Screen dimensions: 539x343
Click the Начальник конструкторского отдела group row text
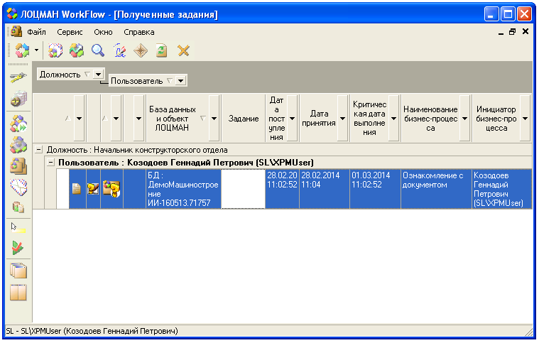(x=137, y=150)
